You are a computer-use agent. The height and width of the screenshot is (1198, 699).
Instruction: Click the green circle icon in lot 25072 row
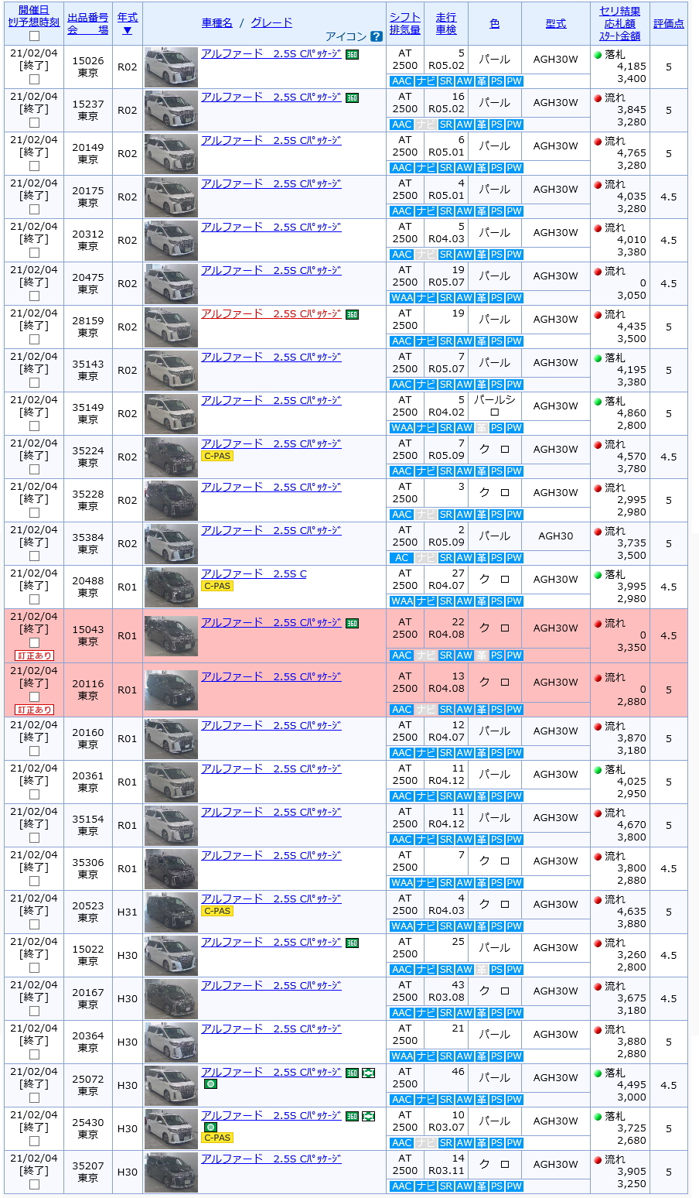pyautogui.click(x=210, y=1084)
